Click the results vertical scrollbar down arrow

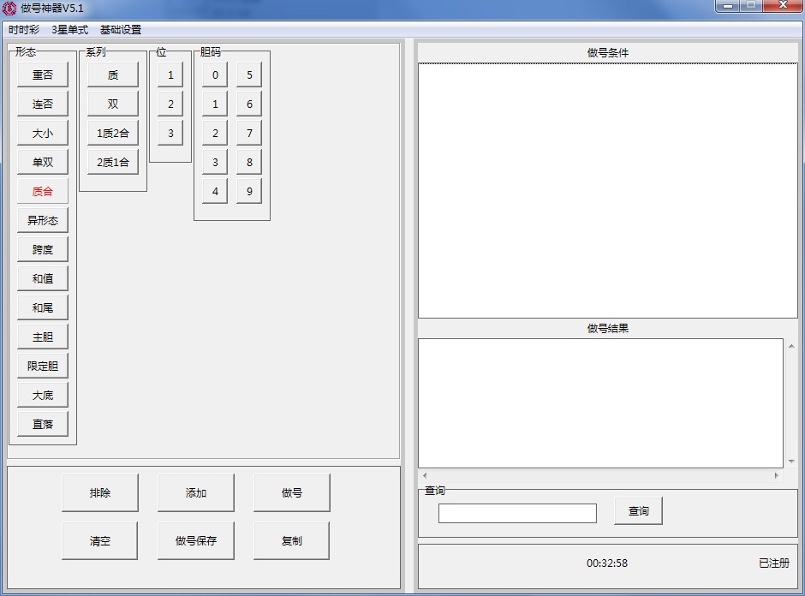pyautogui.click(x=790, y=462)
